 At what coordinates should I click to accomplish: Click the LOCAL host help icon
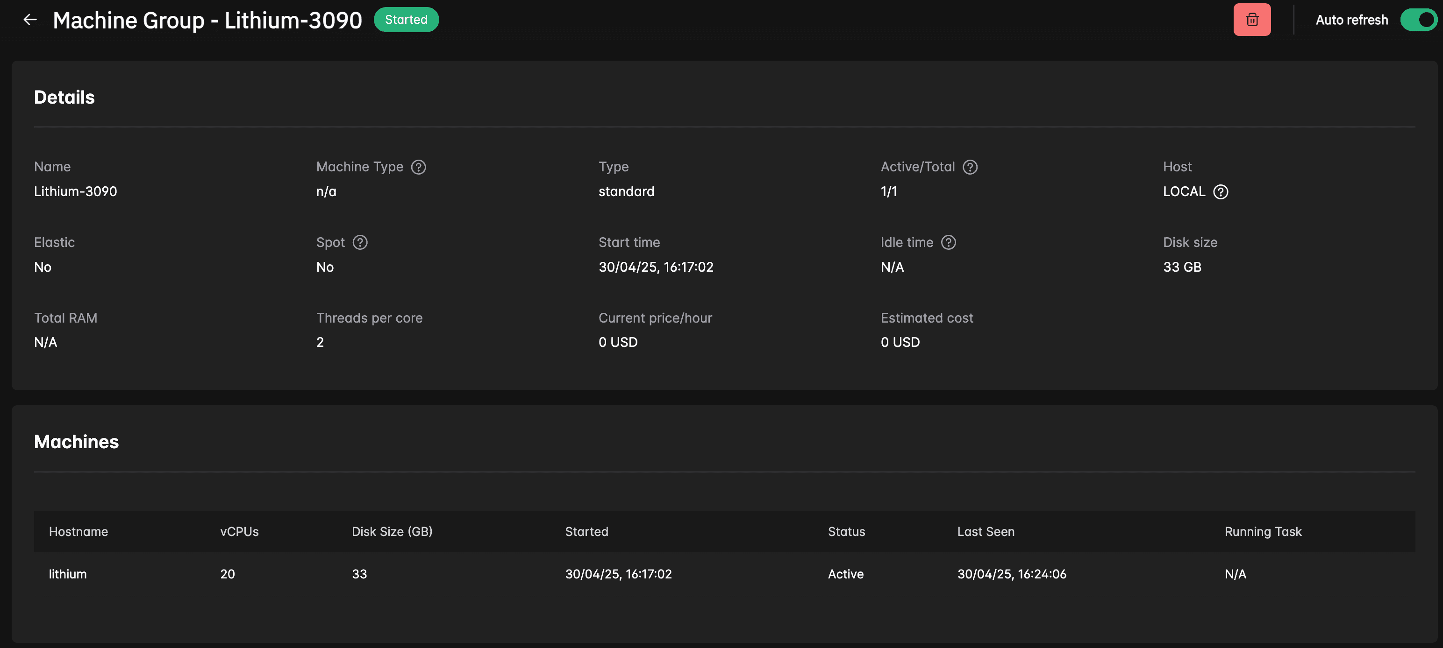(x=1220, y=192)
